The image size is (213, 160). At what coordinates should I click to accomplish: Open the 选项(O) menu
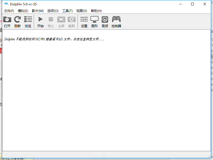[53, 11]
